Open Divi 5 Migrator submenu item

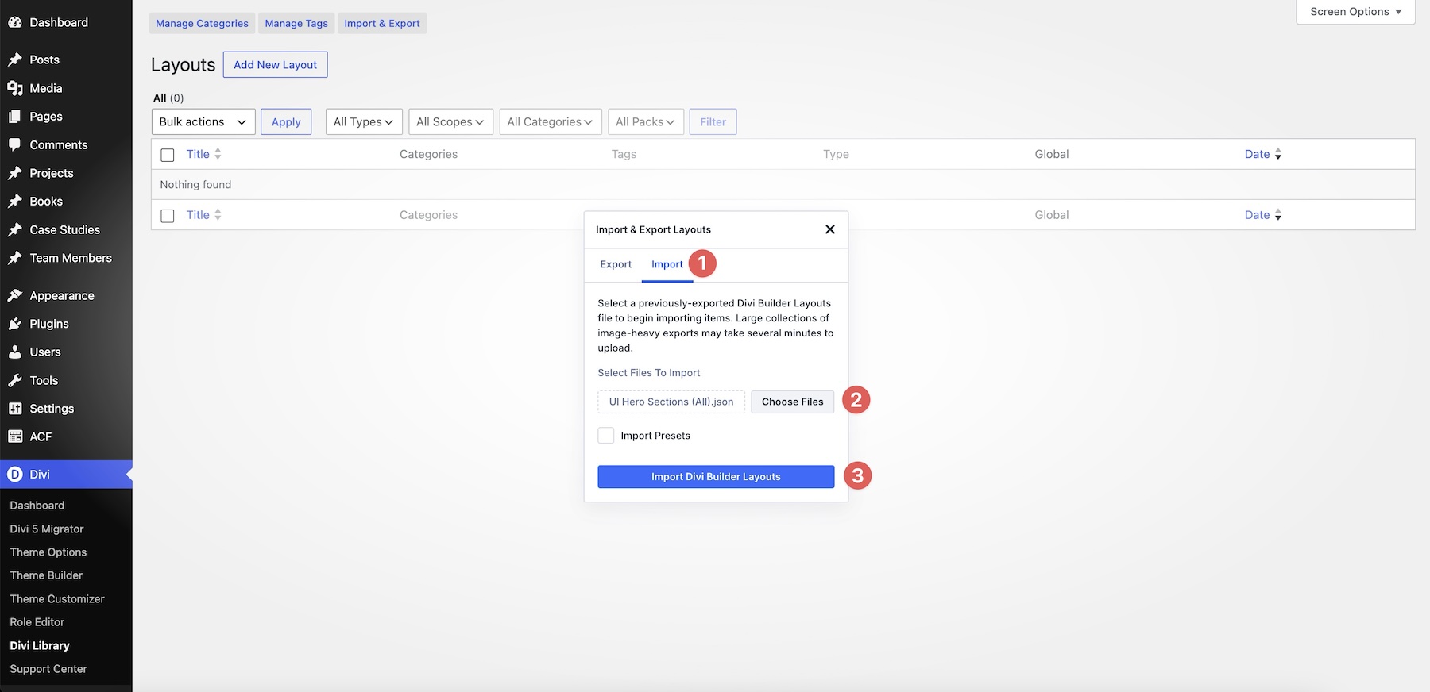click(47, 529)
